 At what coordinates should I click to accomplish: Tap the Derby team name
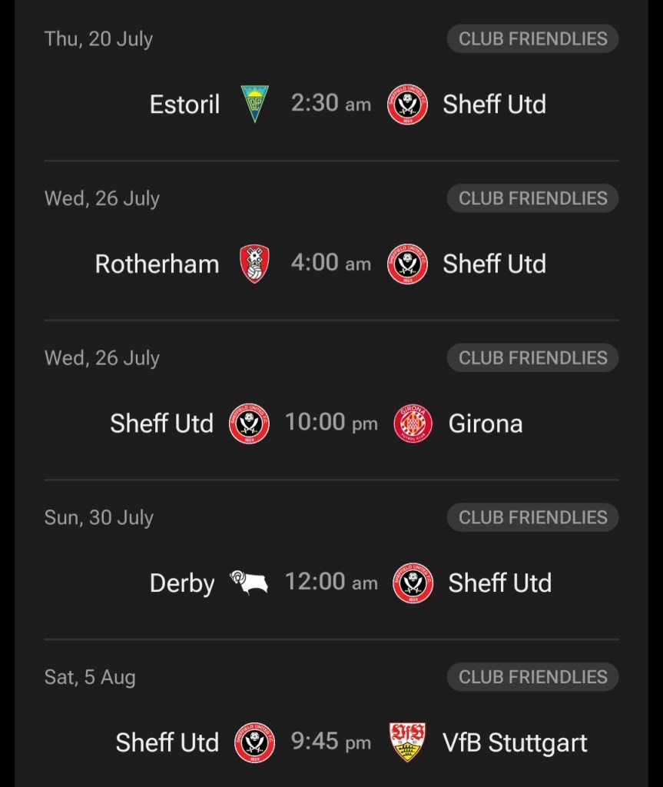[x=182, y=583]
